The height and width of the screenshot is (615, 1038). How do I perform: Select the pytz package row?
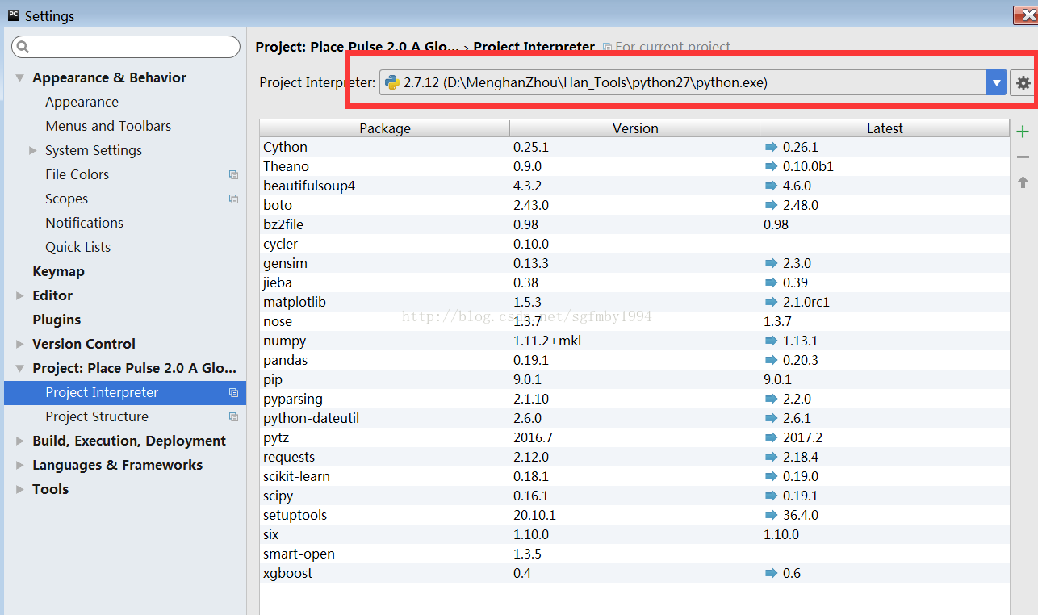point(634,437)
